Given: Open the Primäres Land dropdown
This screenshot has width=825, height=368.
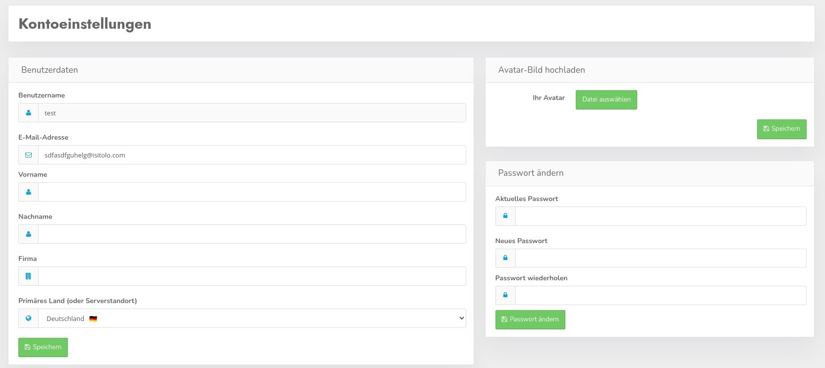Looking at the screenshot, I should point(252,318).
